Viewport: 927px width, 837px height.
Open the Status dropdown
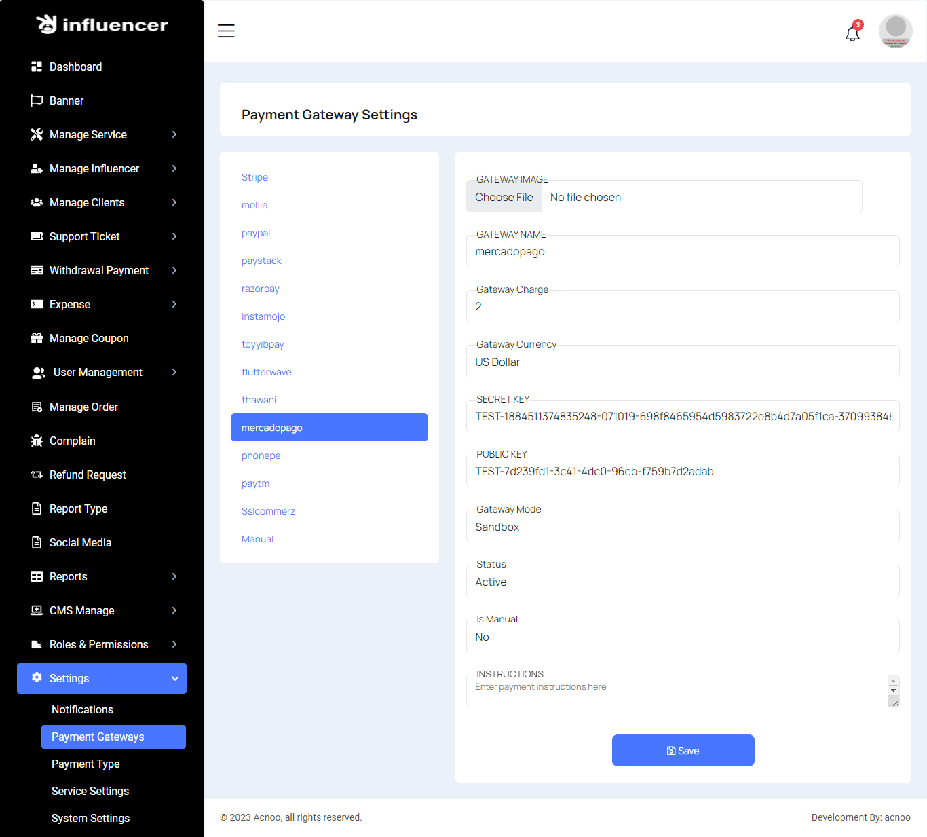(x=682, y=582)
